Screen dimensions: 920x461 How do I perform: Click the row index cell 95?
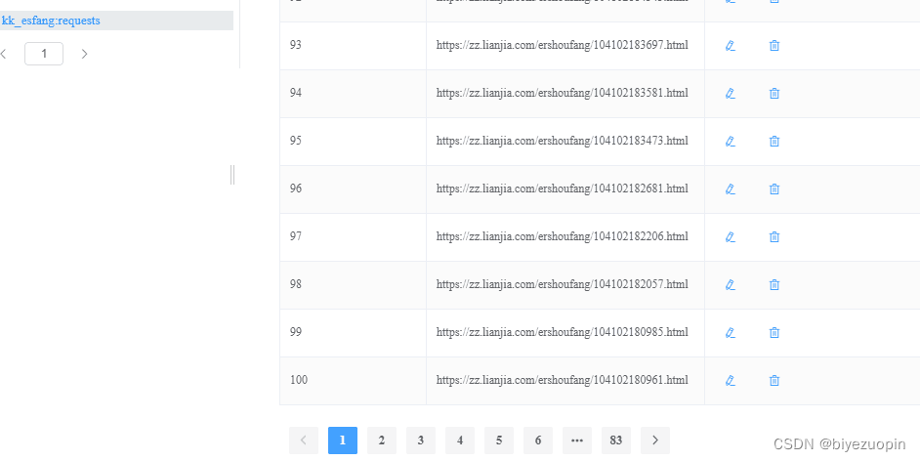pos(354,142)
